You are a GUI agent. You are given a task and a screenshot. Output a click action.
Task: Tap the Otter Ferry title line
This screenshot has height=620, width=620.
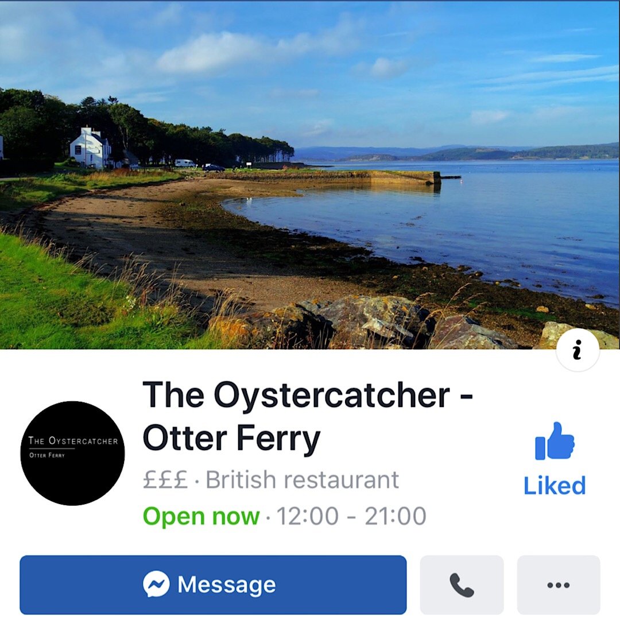coord(231,439)
